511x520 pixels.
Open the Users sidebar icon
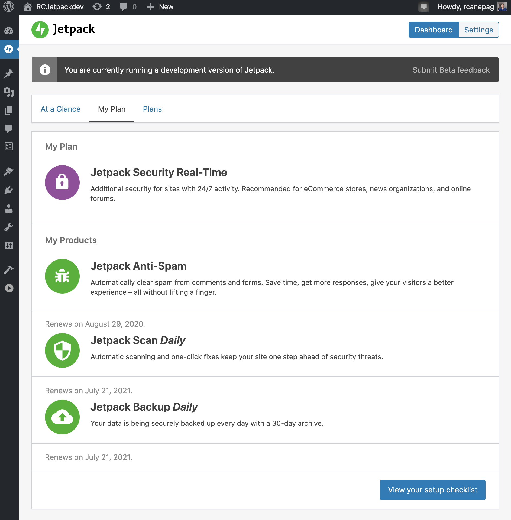(9, 208)
